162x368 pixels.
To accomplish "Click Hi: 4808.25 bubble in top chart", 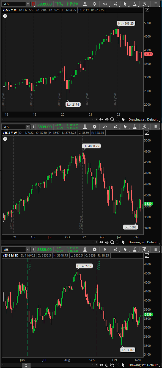I will 126,23.
